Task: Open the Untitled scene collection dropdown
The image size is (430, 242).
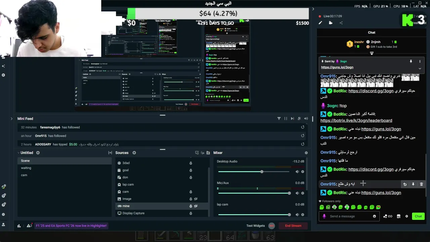Action: coord(26,153)
